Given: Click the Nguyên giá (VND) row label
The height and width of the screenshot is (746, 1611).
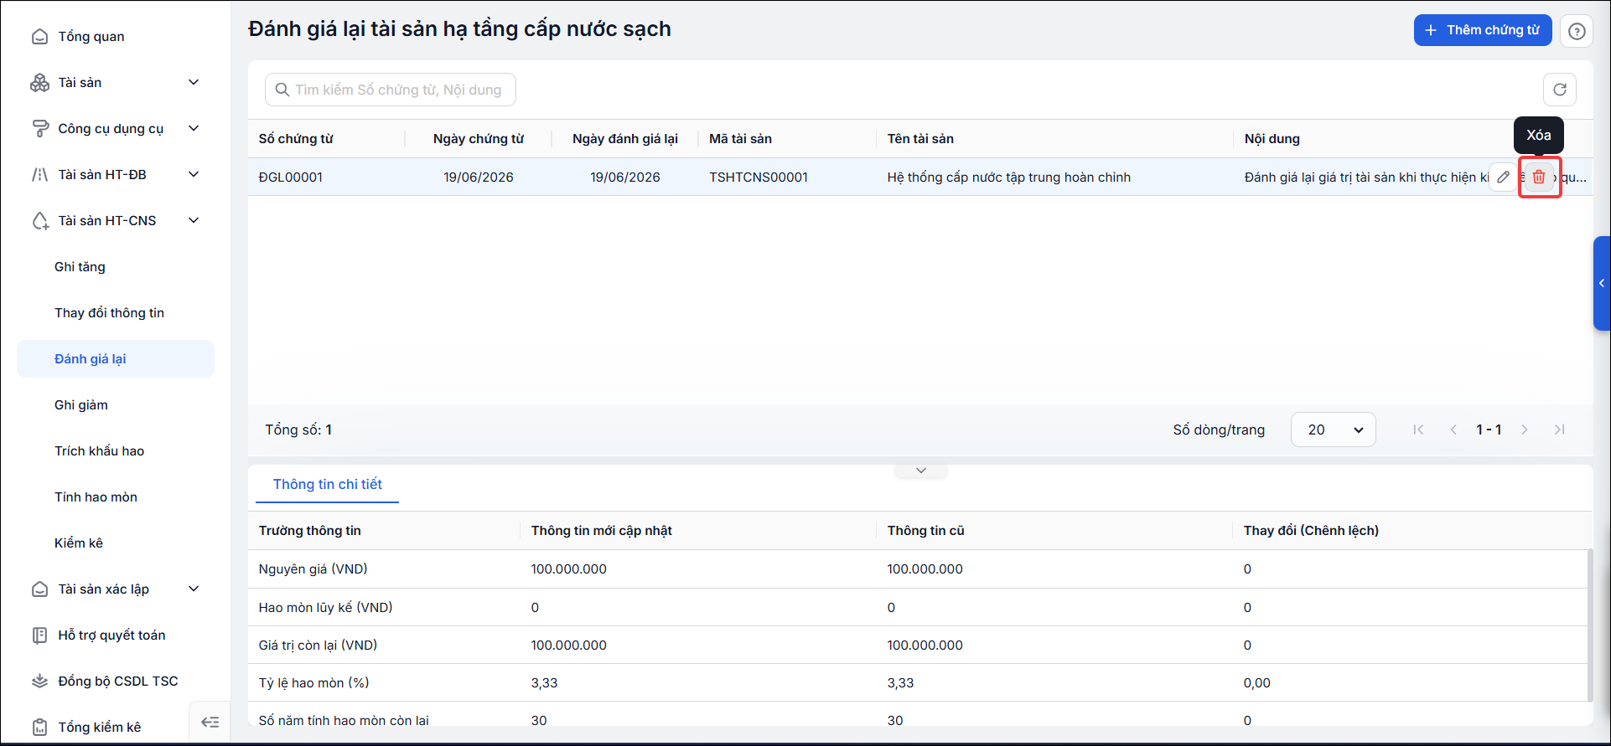Looking at the screenshot, I should tap(313, 569).
